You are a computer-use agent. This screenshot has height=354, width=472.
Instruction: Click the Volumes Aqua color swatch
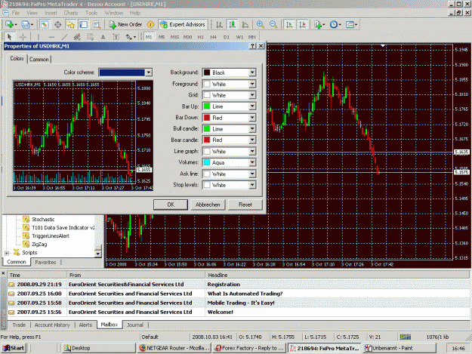click(207, 162)
